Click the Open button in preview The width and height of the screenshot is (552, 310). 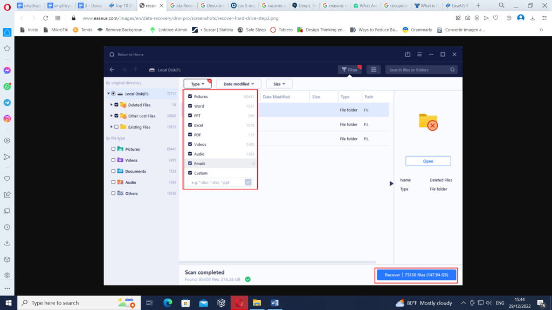[x=428, y=161]
